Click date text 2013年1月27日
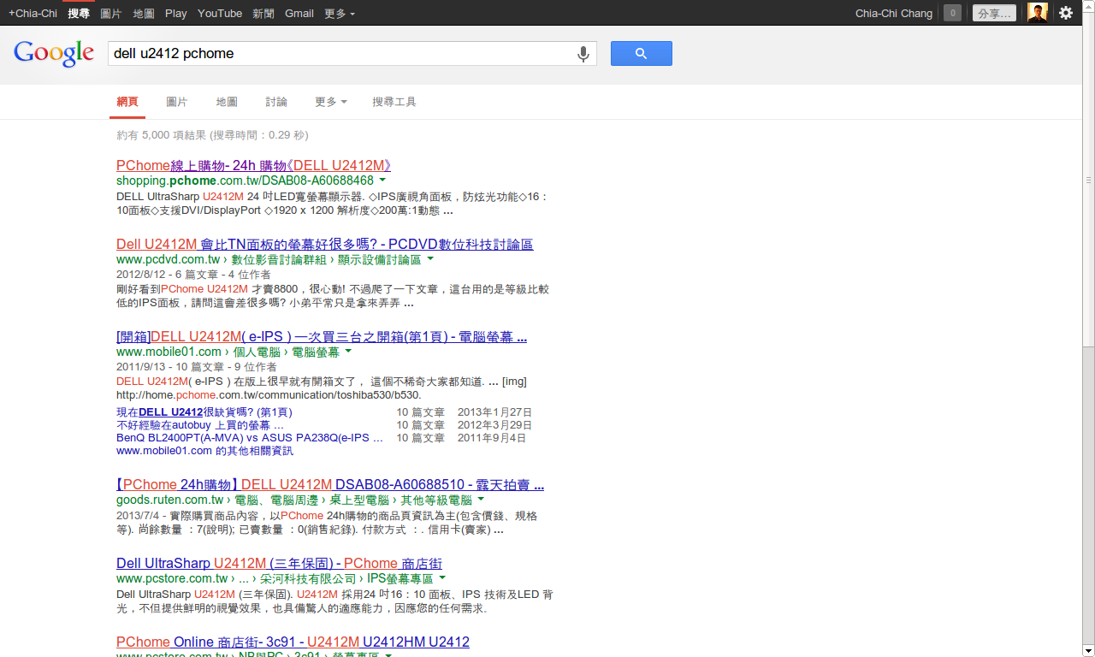 pyautogui.click(x=495, y=412)
